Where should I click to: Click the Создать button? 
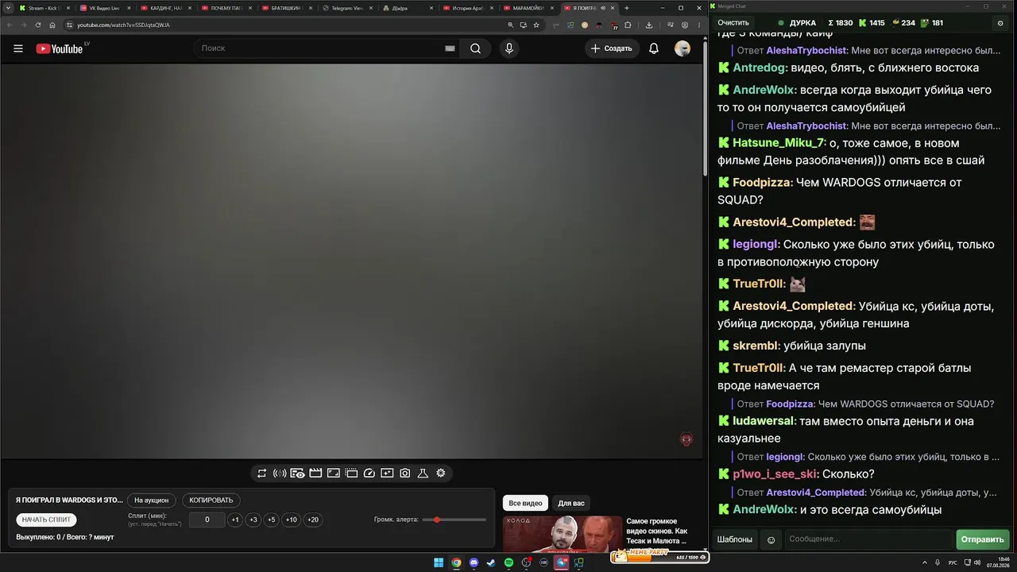[612, 48]
